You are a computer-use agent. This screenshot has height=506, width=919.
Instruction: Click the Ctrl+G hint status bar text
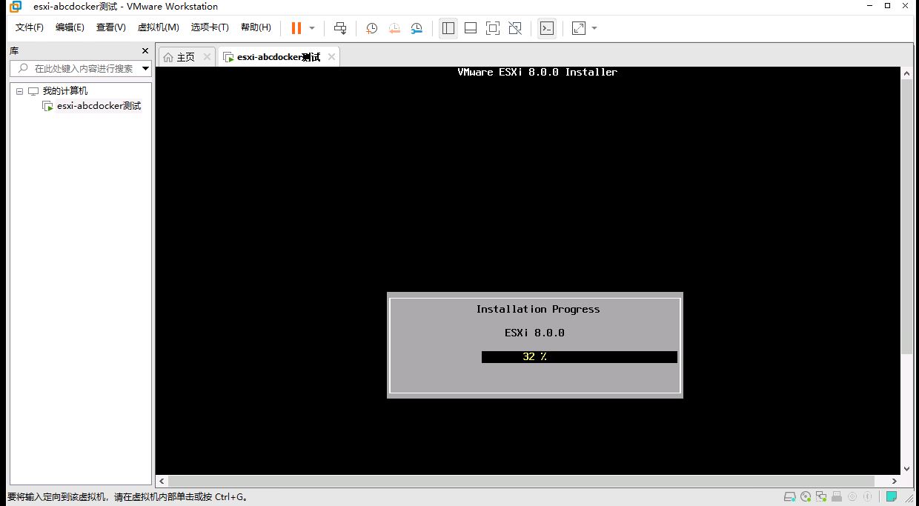127,497
